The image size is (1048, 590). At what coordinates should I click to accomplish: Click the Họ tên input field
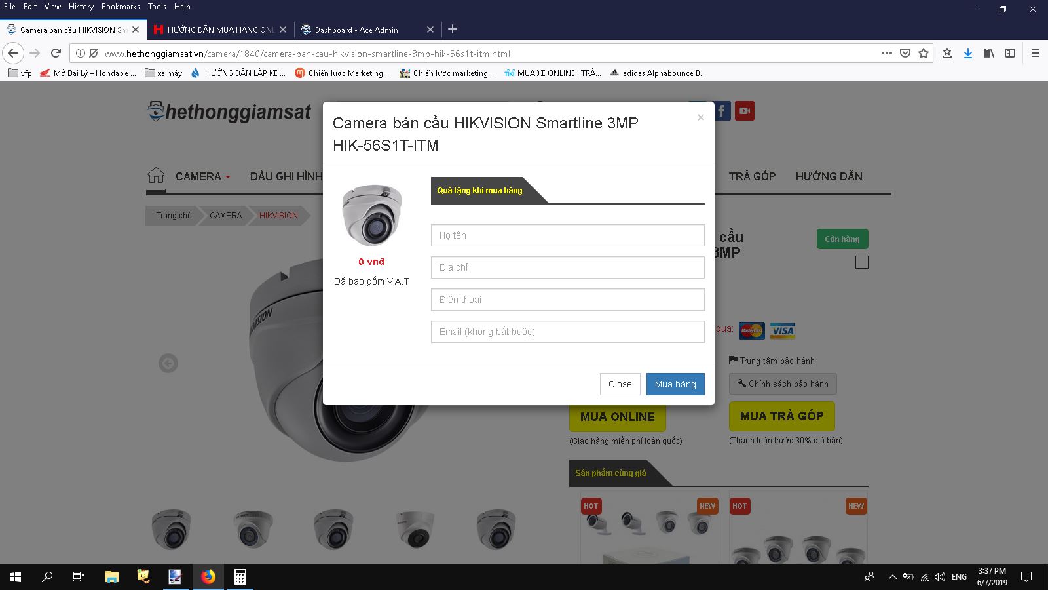pos(568,235)
